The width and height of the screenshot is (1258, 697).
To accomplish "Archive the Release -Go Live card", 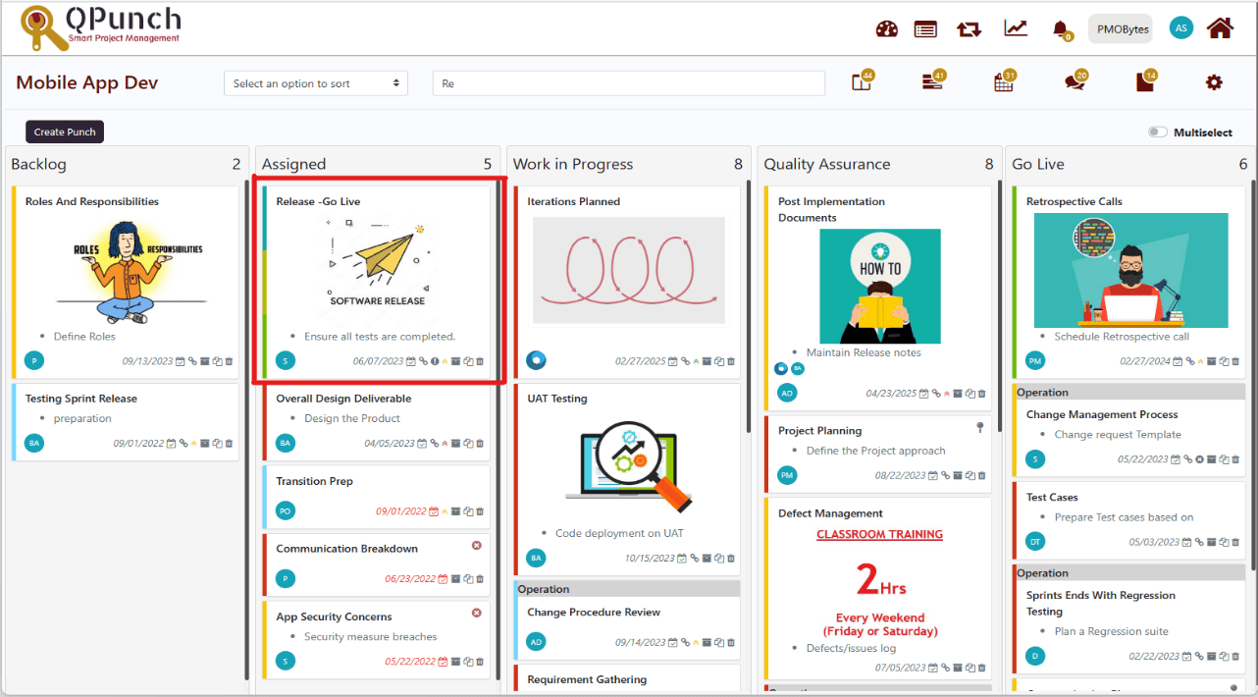I will click(456, 361).
